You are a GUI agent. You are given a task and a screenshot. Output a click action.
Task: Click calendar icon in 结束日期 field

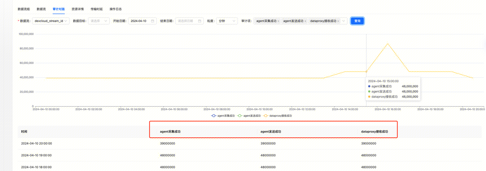coord(200,21)
